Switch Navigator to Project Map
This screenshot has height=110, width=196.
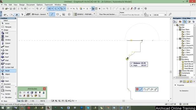click(x=180, y=22)
